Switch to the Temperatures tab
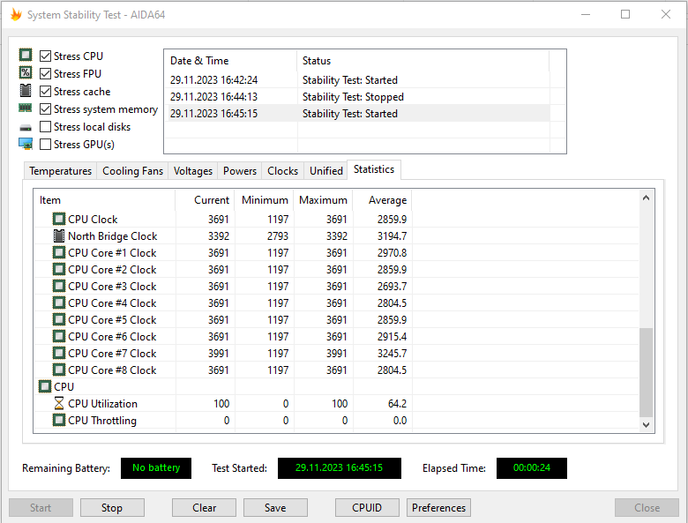The width and height of the screenshot is (688, 523). [x=61, y=171]
